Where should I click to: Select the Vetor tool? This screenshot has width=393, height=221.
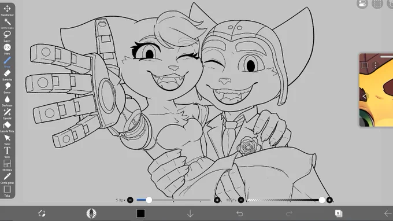click(7, 139)
